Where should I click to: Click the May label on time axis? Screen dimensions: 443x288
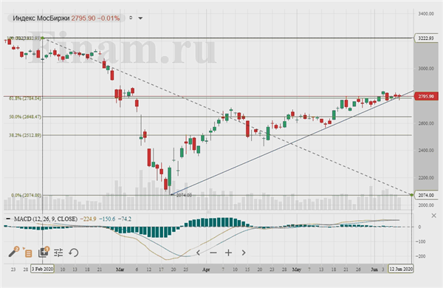pyautogui.click(x=297, y=270)
